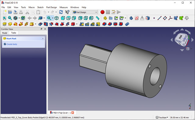Image resolution: width=195 pixels, height=120 pixels.
Task: Execute macro with gray play triangle
Action: (x=119, y=12)
